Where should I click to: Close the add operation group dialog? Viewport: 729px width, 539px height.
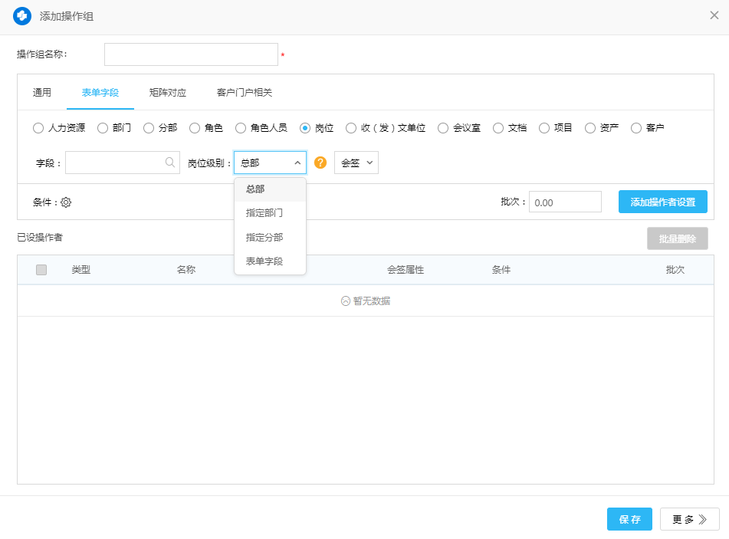714,15
